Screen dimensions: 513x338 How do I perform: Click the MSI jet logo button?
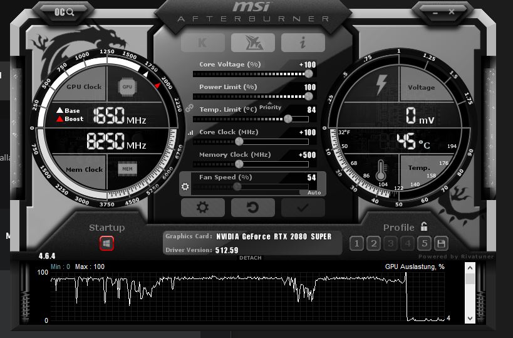(x=253, y=43)
